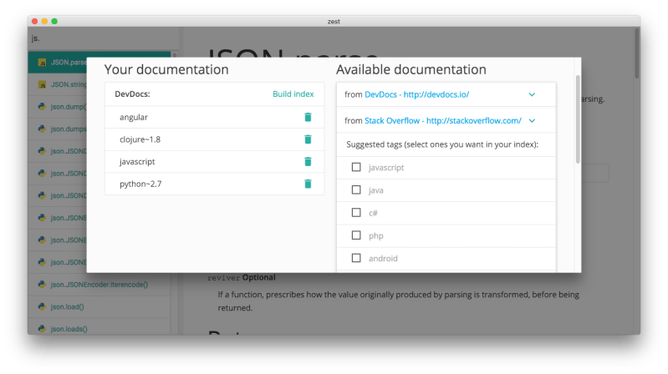Screen dimensions: 668x374
Task: Click Build index for DevDocs
Action: coord(293,94)
